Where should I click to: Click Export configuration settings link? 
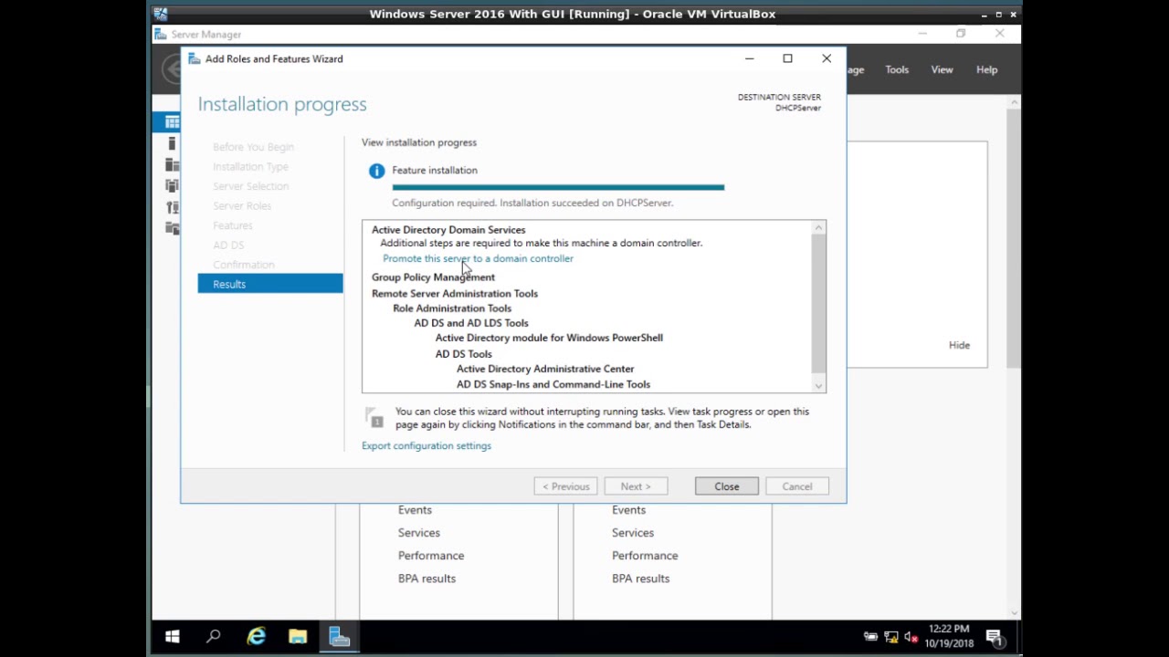(x=427, y=446)
